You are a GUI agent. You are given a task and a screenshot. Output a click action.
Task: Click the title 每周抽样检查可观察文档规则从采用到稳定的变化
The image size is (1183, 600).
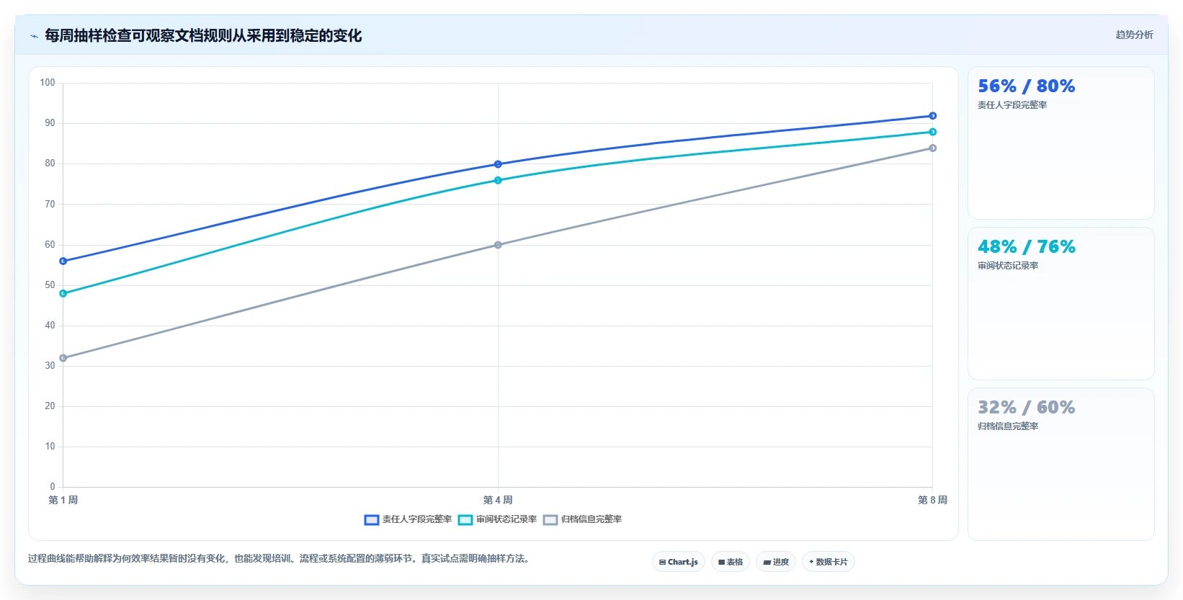coord(203,36)
